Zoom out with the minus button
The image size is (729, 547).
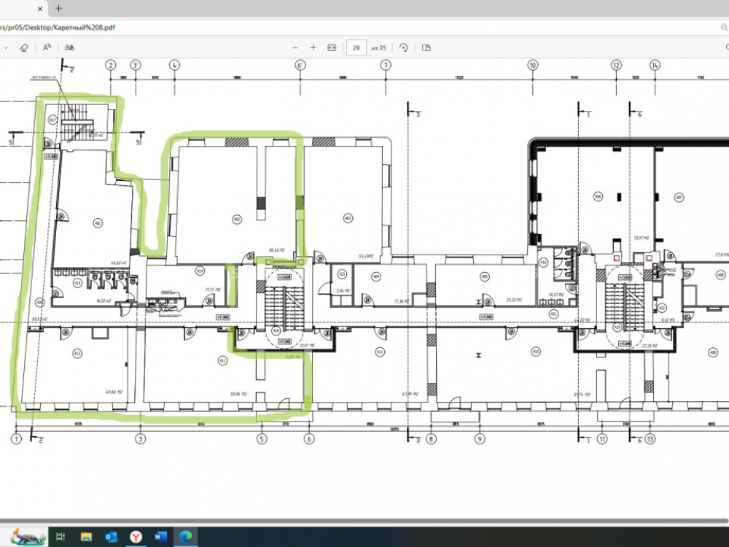[295, 47]
